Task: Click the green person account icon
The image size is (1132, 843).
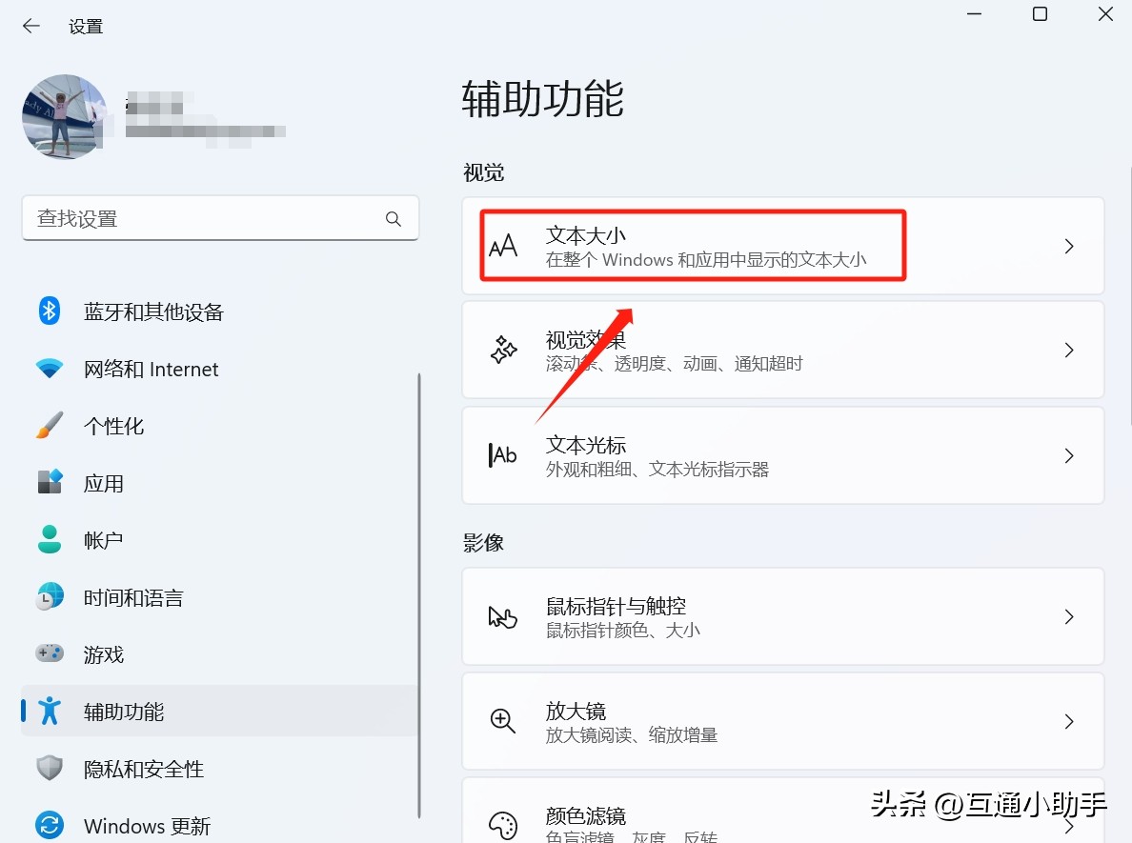Action: pyautogui.click(x=50, y=539)
